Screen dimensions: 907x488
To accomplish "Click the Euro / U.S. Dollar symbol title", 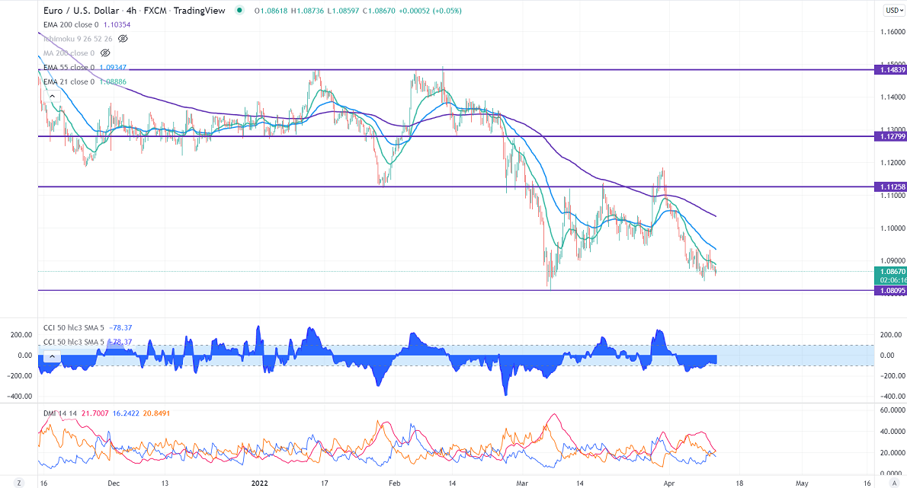I will (81, 11).
